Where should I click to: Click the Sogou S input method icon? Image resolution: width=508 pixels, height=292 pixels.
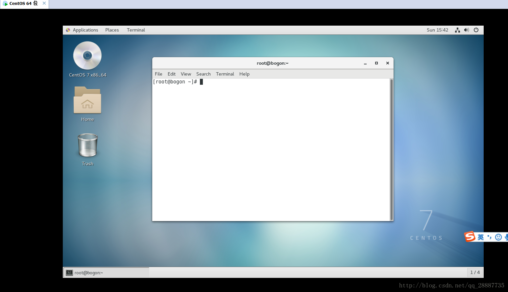tap(470, 236)
